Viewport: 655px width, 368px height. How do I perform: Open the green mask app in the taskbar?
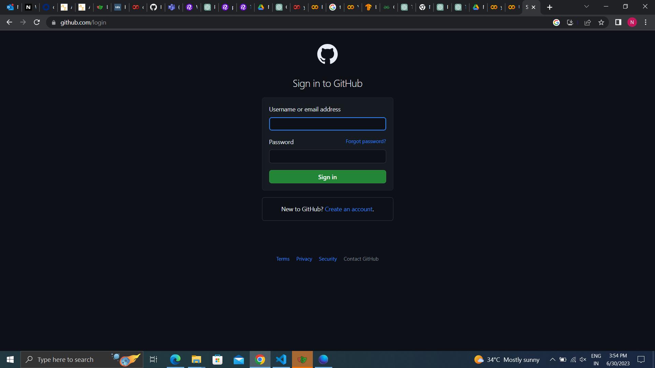[302, 359]
